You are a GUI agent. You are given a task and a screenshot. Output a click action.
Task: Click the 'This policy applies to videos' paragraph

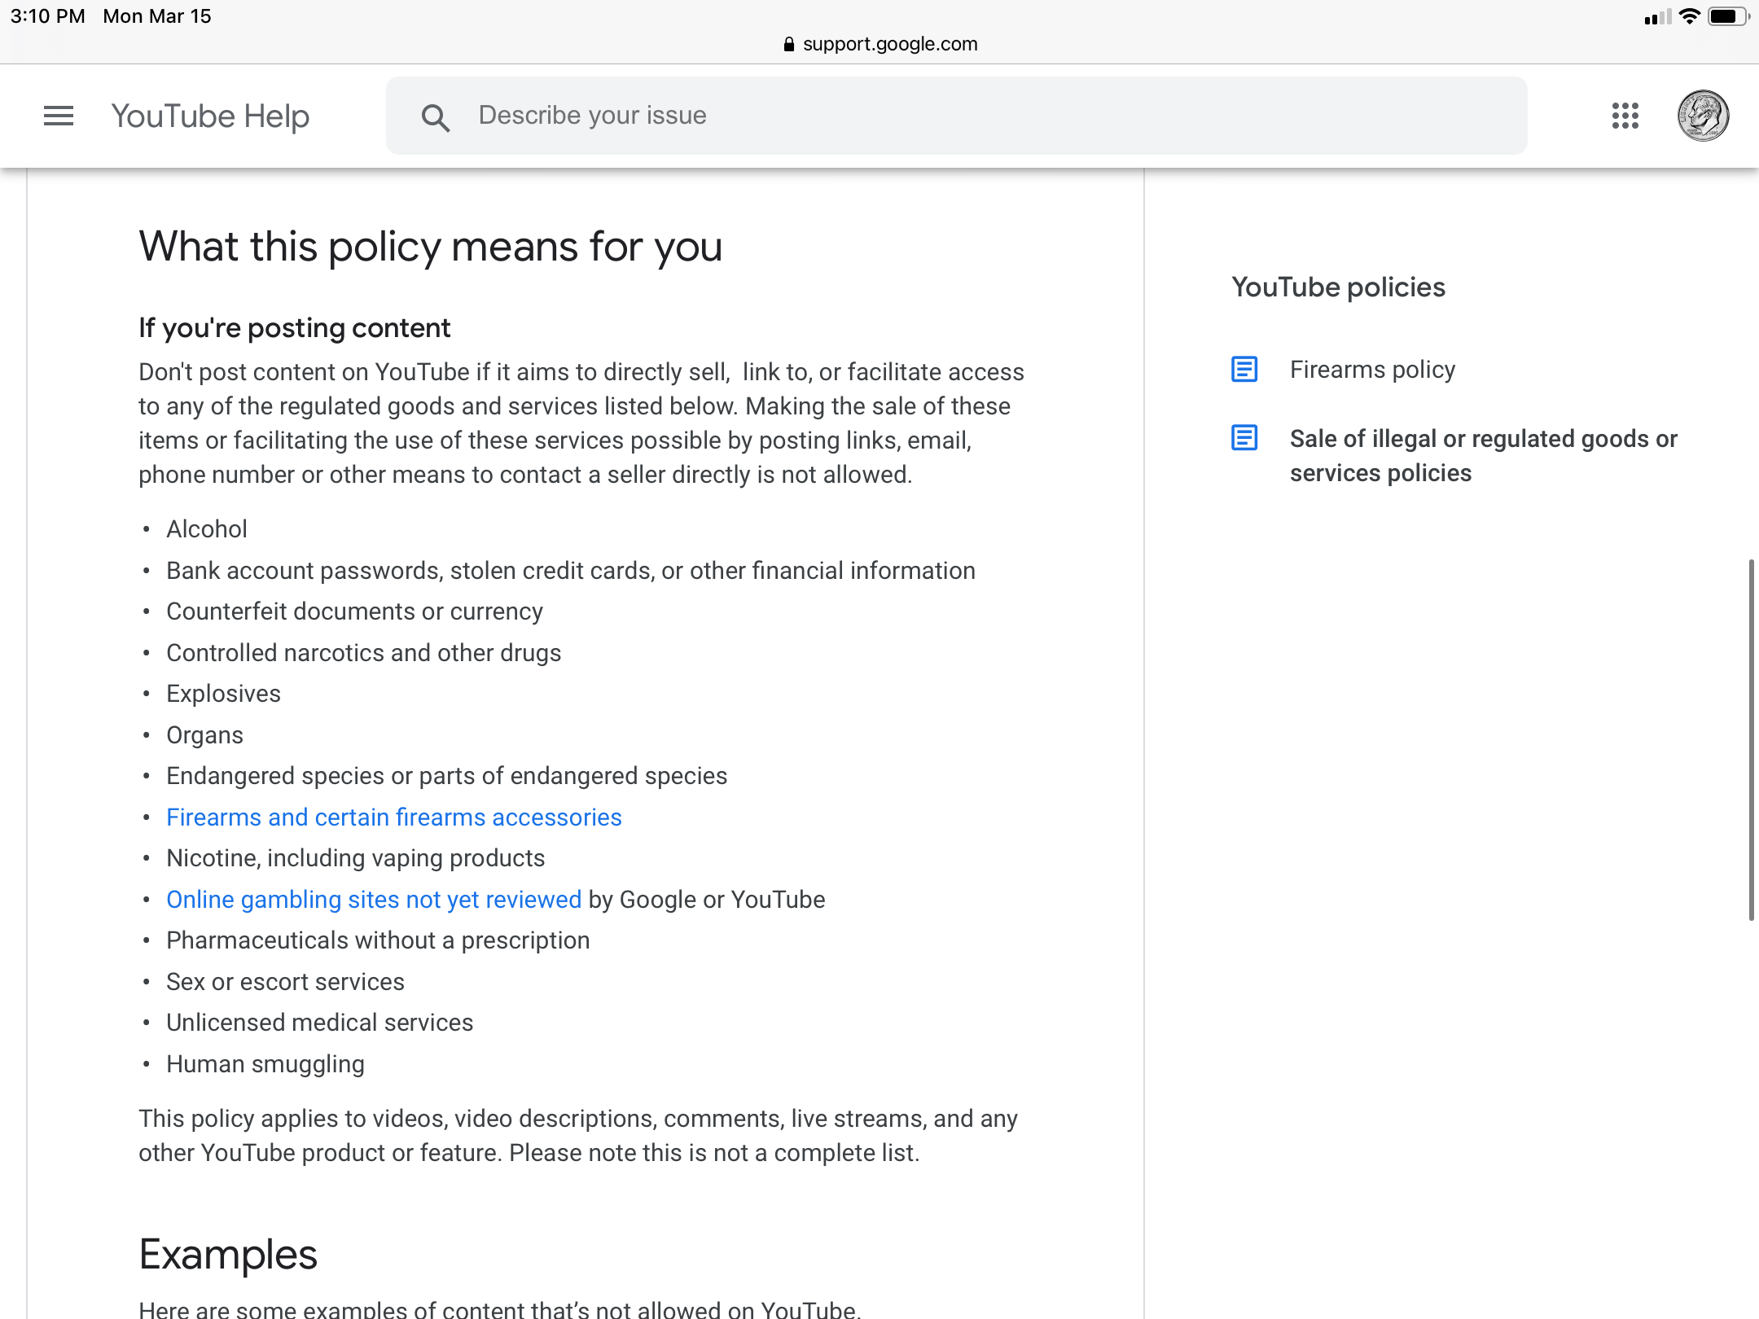coord(578,1136)
